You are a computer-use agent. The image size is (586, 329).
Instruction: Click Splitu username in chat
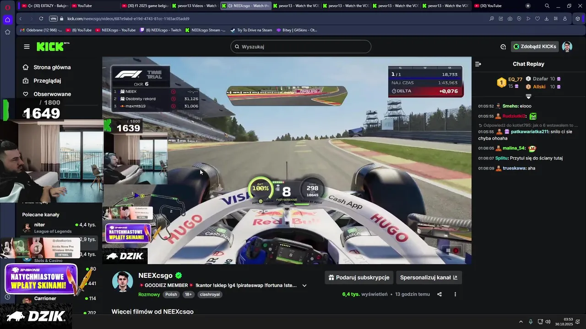click(502, 158)
